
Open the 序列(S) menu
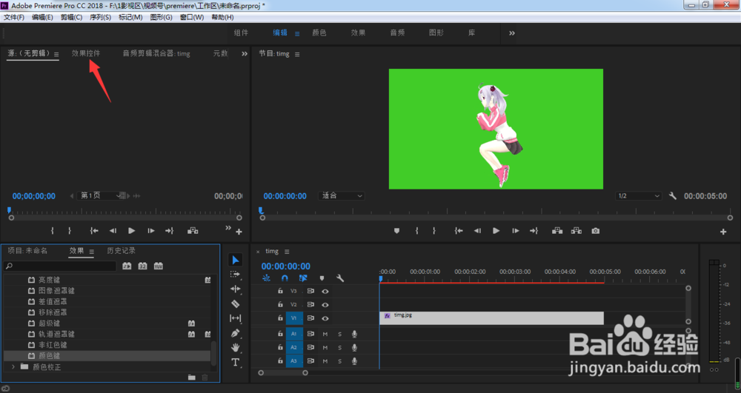pos(100,17)
